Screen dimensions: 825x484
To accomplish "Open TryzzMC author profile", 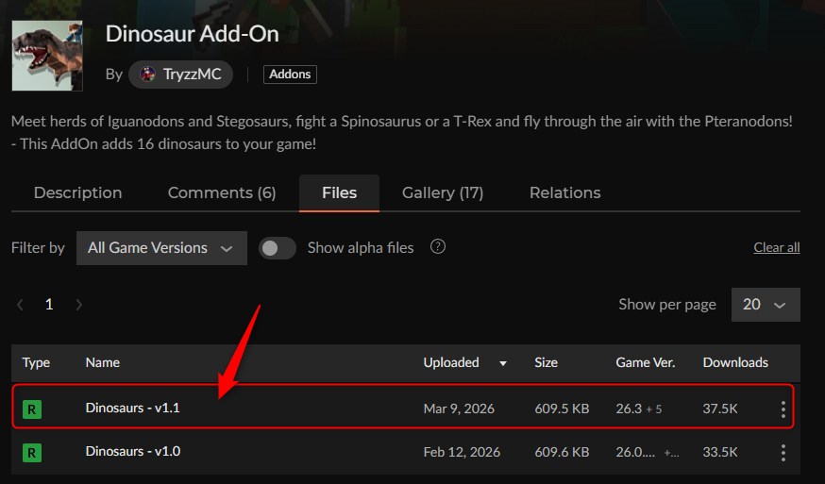I will (181, 74).
